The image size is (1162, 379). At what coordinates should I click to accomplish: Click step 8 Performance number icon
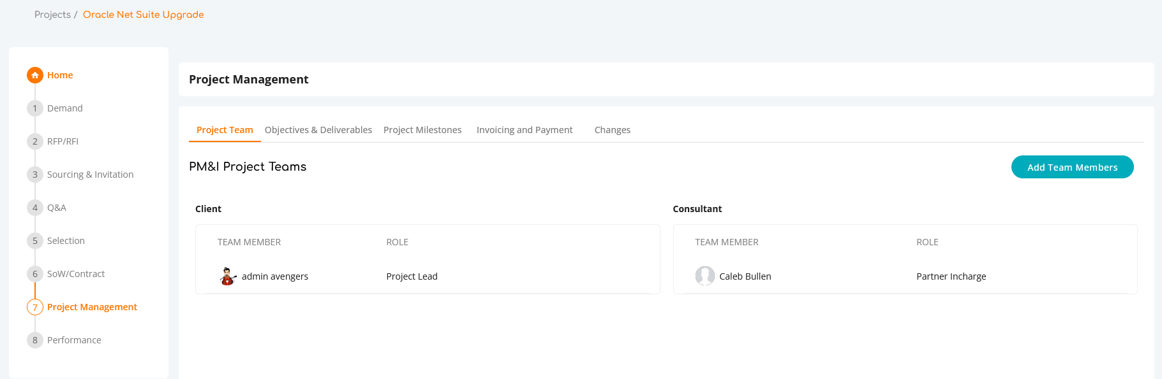[x=35, y=340]
